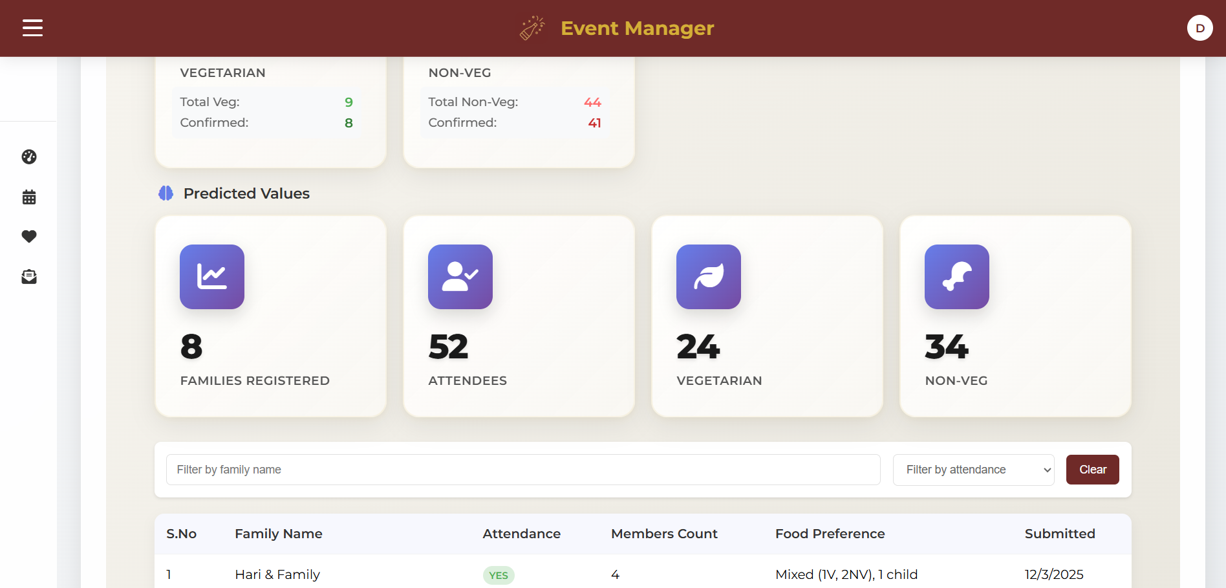
Task: Click the YES attendance badge
Action: tap(499, 575)
